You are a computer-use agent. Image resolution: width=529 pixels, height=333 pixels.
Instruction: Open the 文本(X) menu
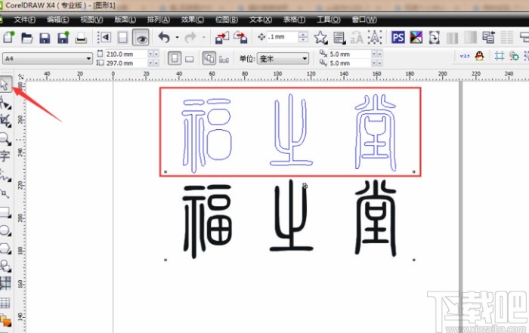[x=261, y=20]
